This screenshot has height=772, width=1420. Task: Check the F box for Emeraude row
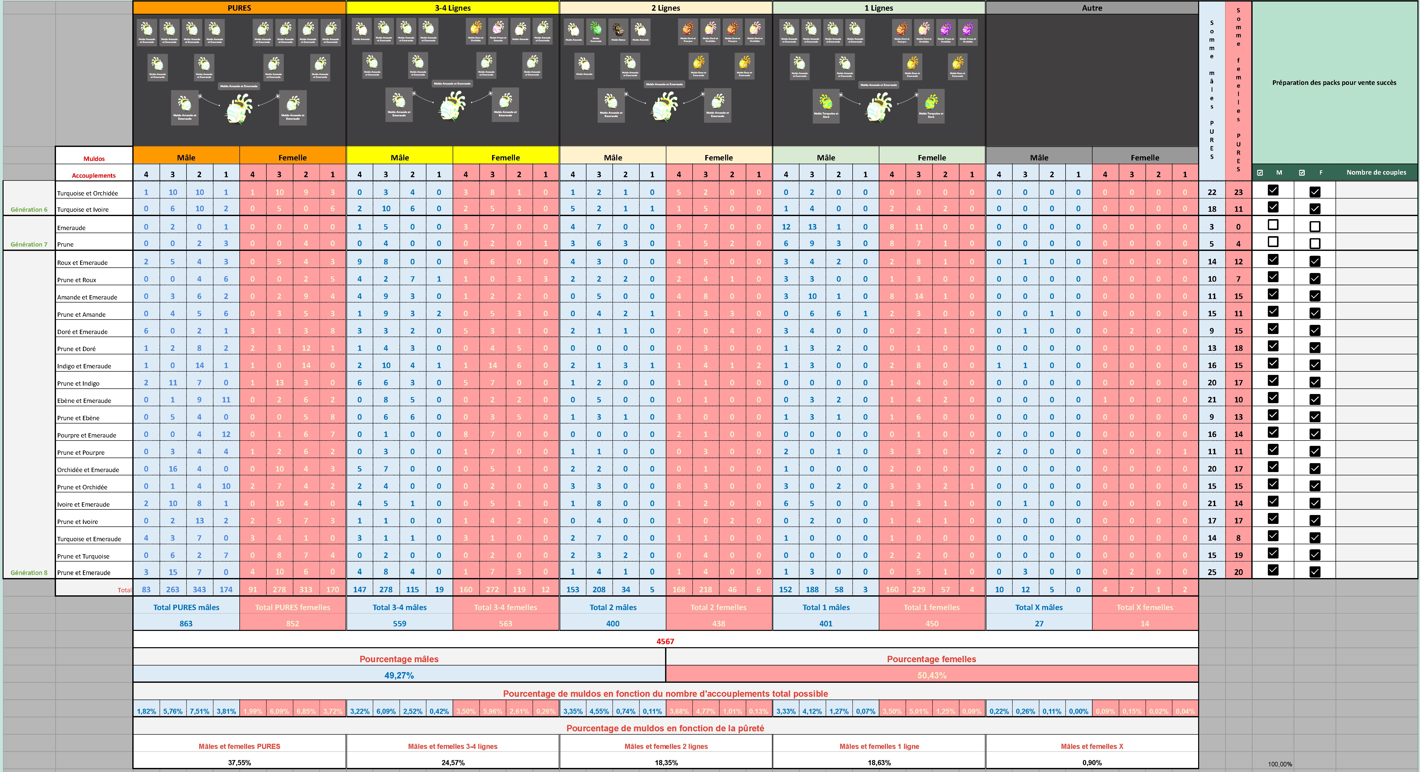tap(1315, 226)
